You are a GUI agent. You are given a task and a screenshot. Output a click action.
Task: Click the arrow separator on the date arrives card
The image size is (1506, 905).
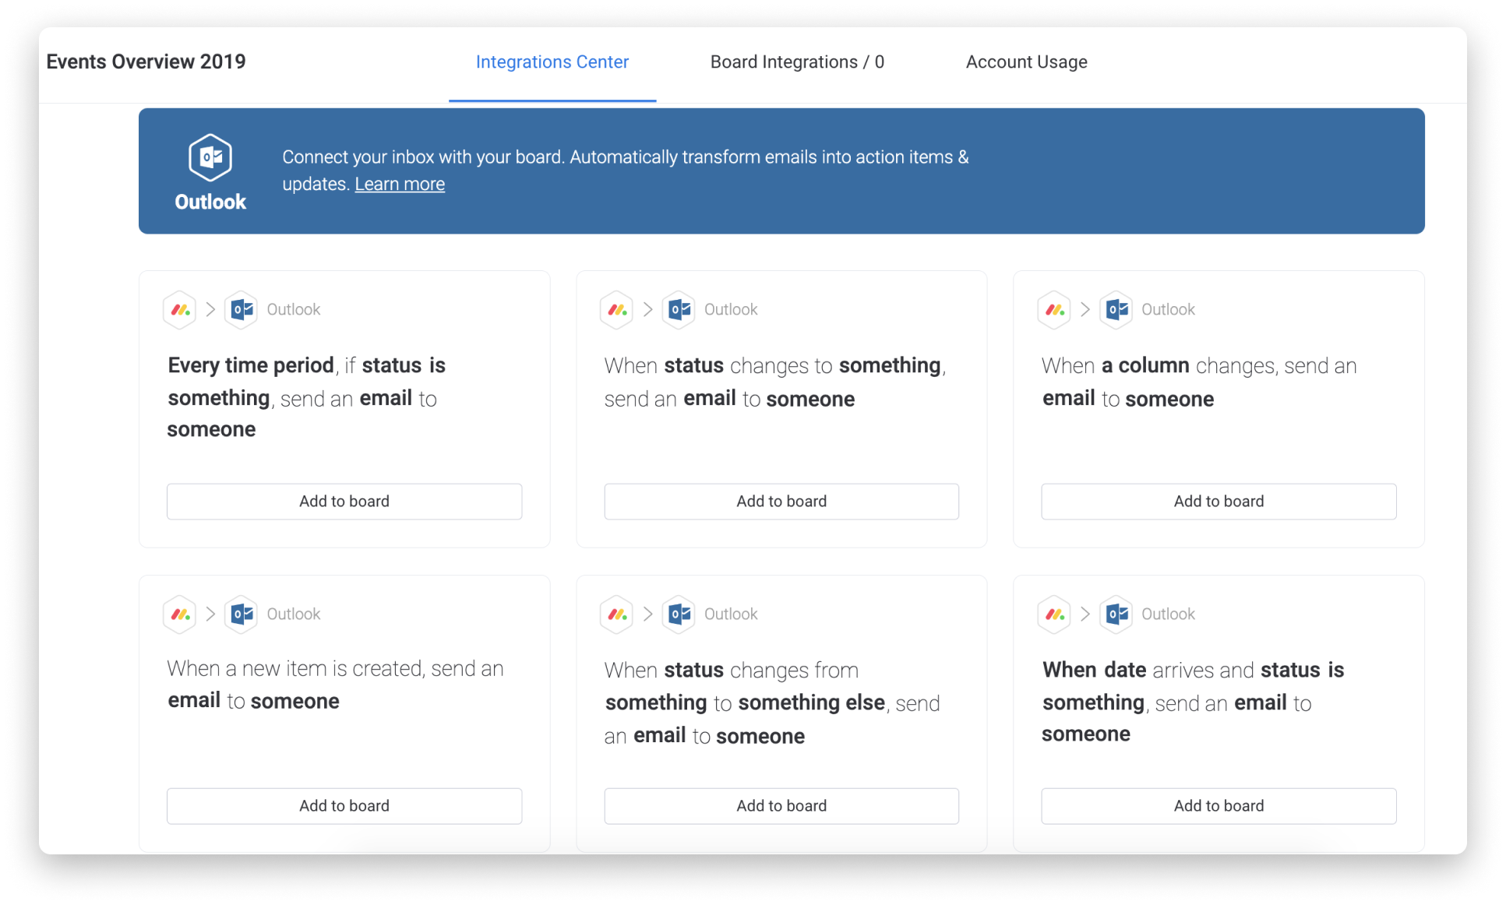click(1085, 614)
